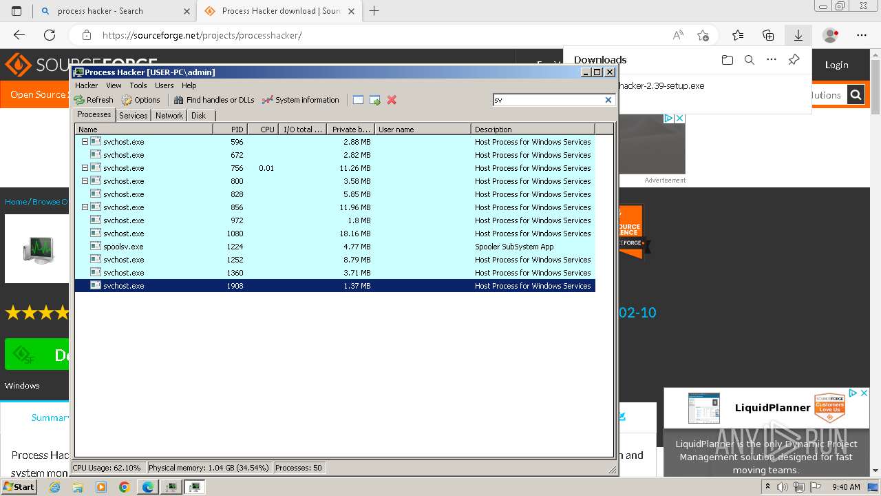881x496 pixels.
Task: Sort by CPU column header
Action: 262,130
